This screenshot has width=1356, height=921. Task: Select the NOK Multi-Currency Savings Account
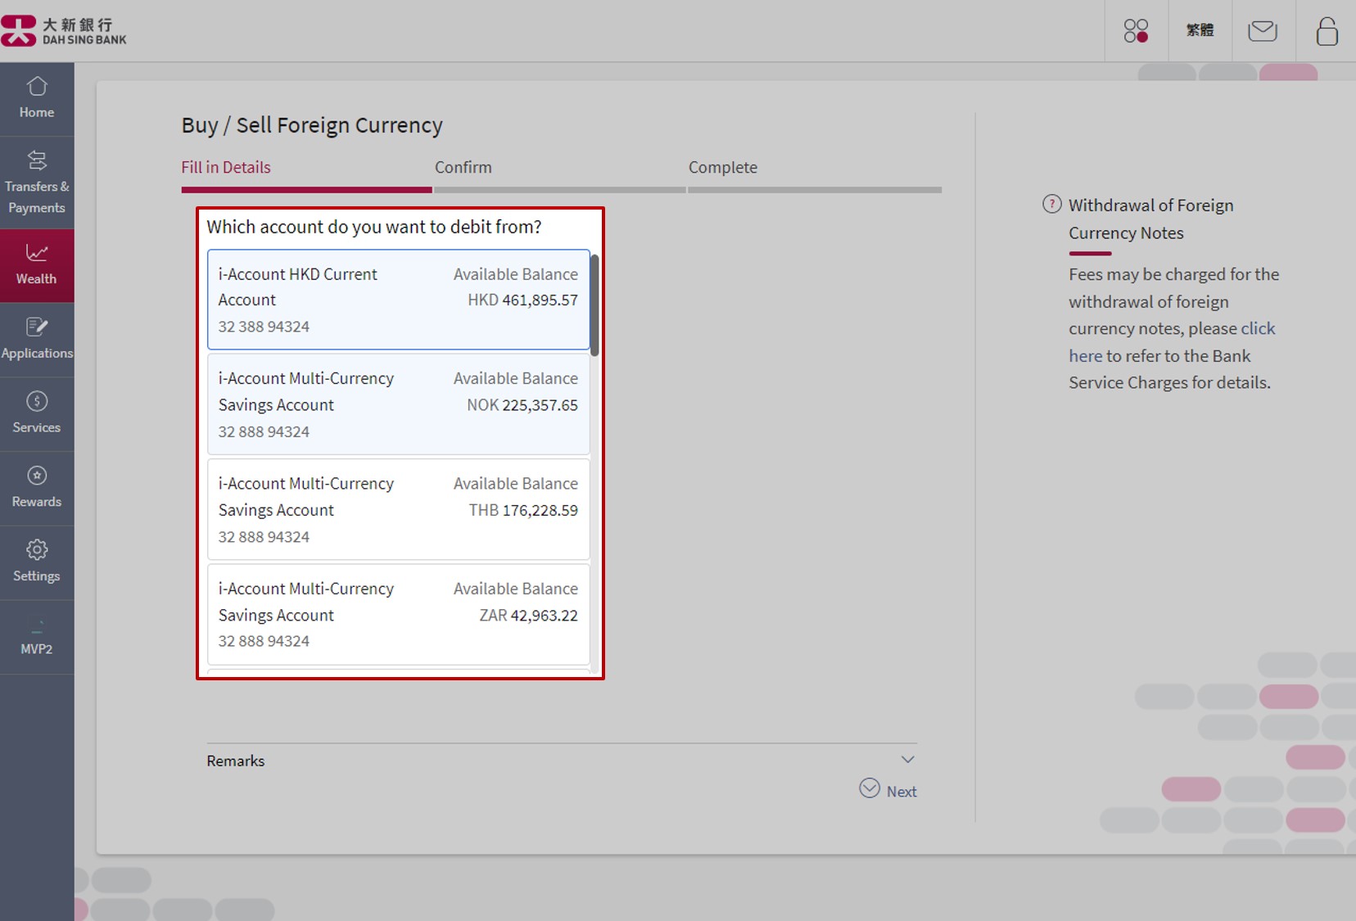[x=399, y=404]
